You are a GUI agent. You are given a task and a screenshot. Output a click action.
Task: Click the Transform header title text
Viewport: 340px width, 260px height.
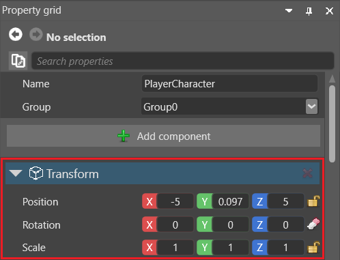click(x=73, y=174)
